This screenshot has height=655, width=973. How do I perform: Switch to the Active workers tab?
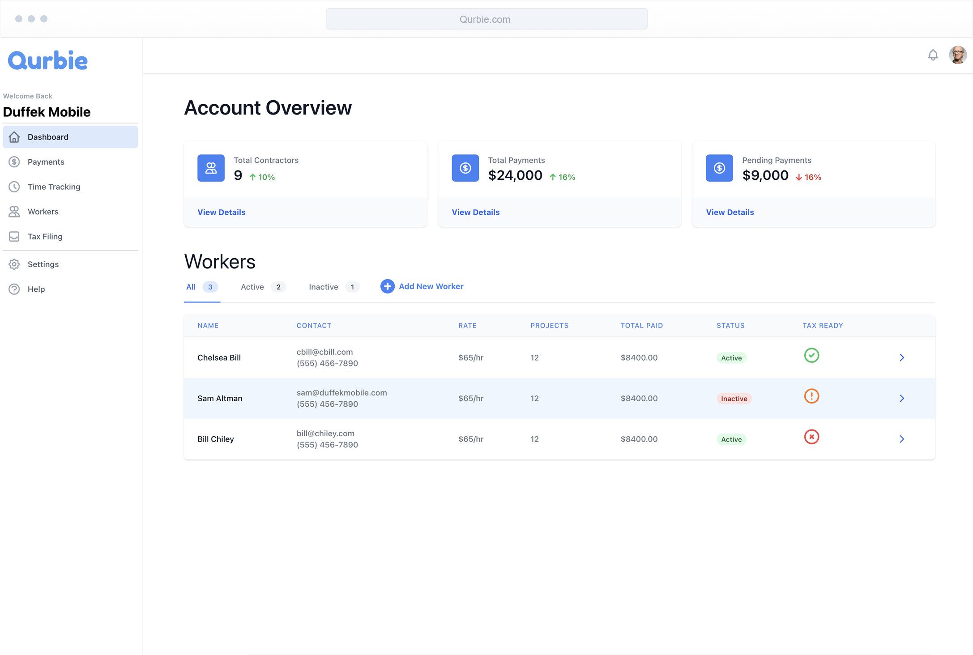[x=263, y=287]
